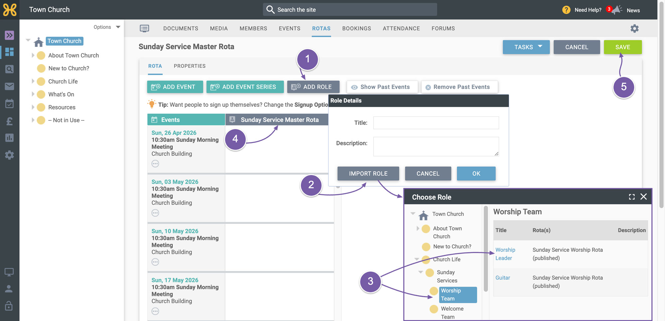Open the Tasks dropdown button

(x=526, y=47)
